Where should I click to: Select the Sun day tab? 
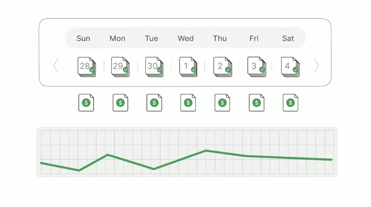click(83, 39)
